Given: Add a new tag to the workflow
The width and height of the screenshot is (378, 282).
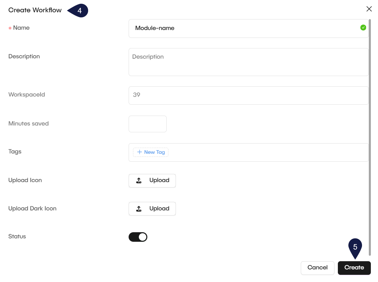Looking at the screenshot, I should pyautogui.click(x=151, y=152).
